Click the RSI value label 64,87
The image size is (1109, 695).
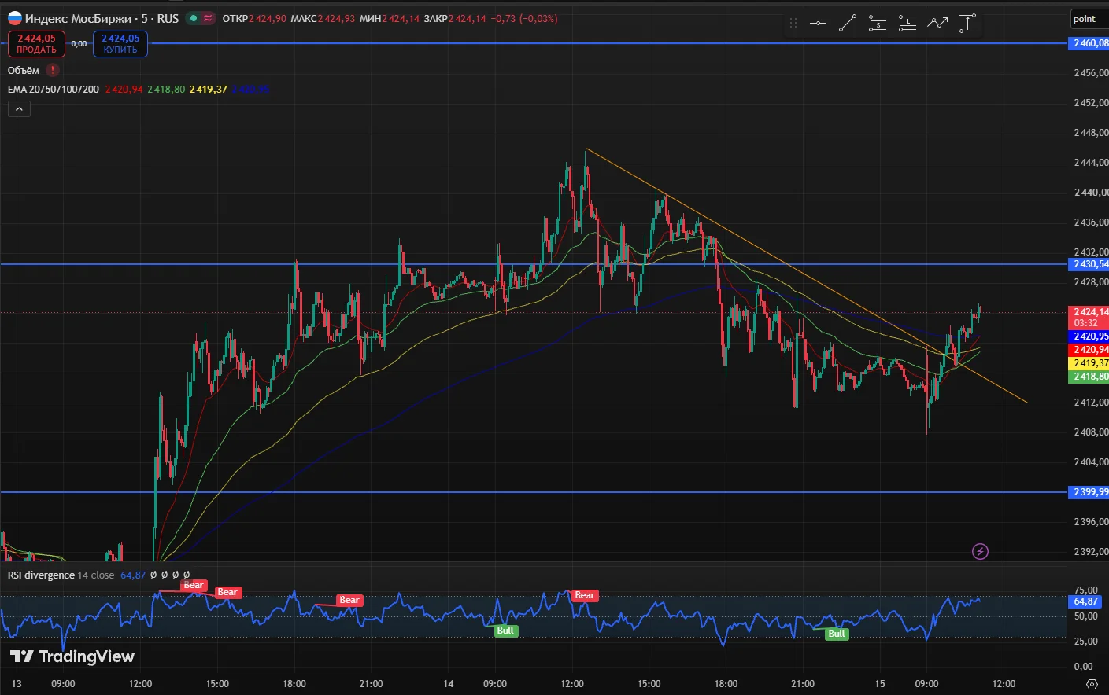pyautogui.click(x=1086, y=601)
